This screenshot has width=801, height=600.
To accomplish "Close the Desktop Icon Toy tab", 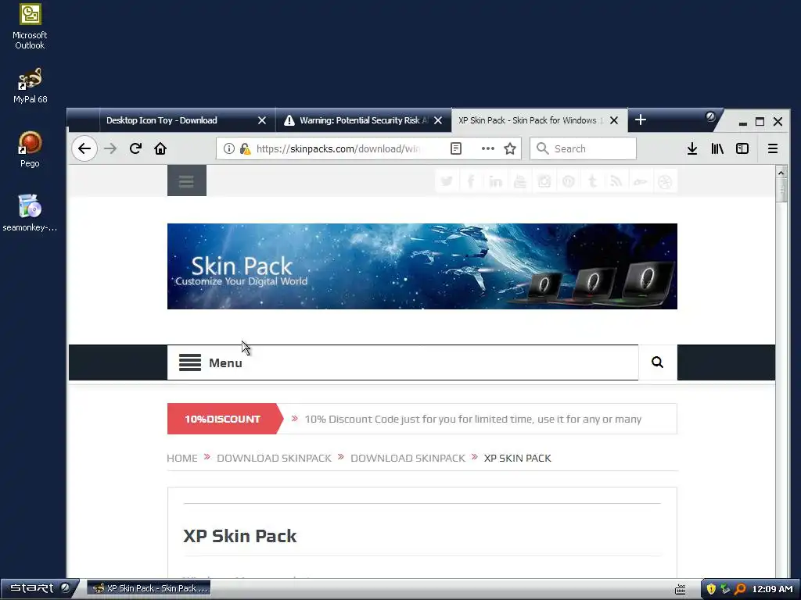I will pyautogui.click(x=262, y=120).
